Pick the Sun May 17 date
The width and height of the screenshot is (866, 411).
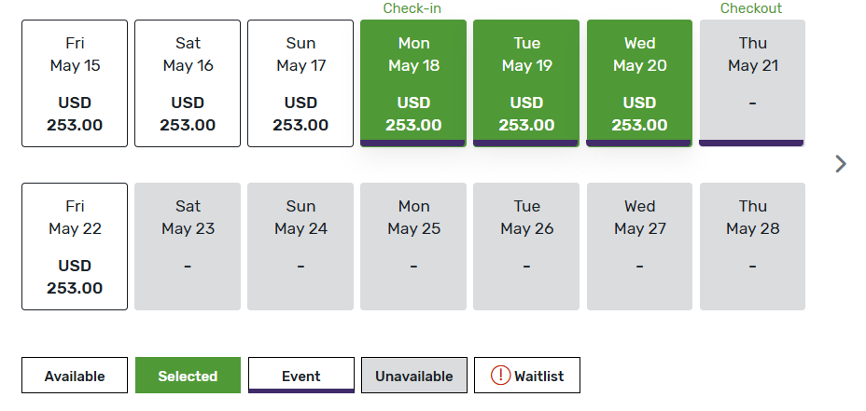coord(300,84)
